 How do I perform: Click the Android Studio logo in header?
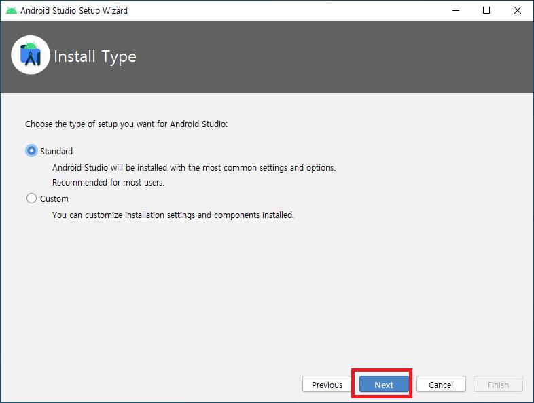coord(31,55)
